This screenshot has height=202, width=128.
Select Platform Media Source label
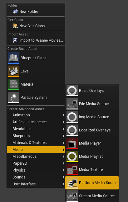(98, 183)
